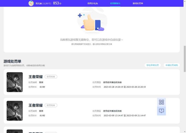Click the time range 2023-03-09 13:14:47 至 21:14:47

click(125, 116)
